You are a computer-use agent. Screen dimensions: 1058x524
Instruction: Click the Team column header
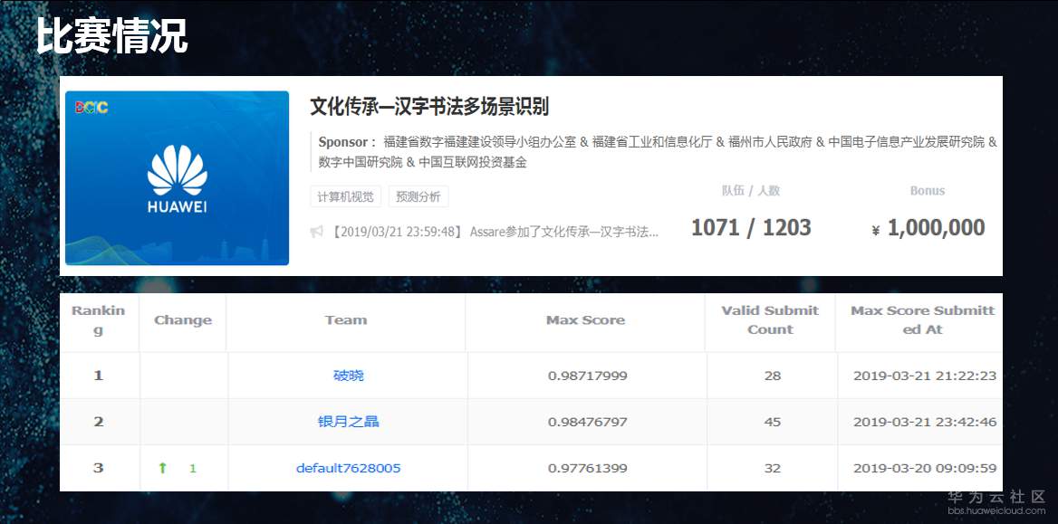[346, 320]
